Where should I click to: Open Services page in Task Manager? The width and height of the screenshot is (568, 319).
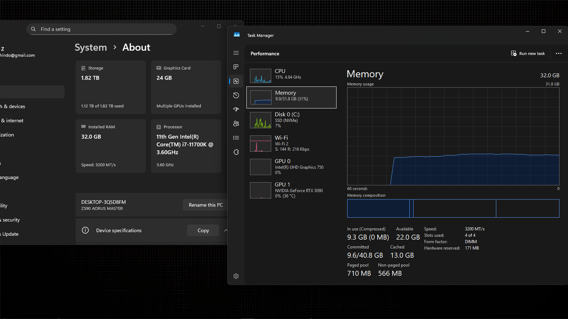coord(236,152)
